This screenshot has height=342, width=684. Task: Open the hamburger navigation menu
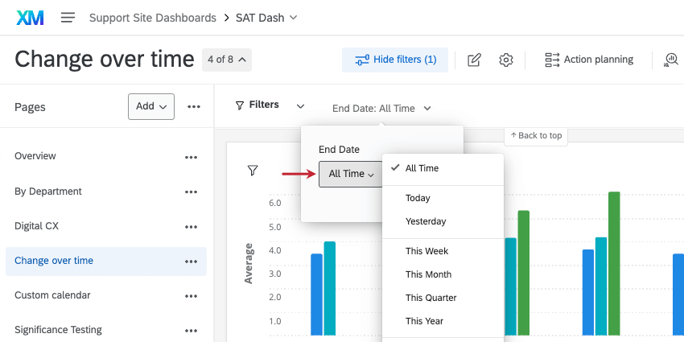[x=68, y=17]
